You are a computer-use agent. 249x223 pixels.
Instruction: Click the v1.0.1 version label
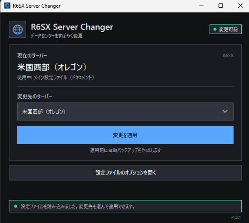(x=236, y=217)
